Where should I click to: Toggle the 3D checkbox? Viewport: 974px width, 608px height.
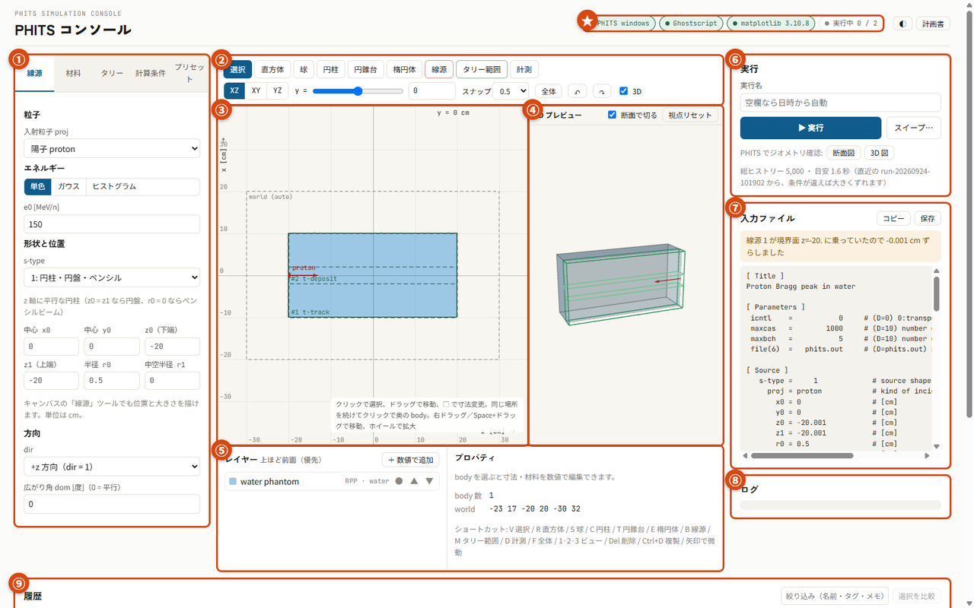tap(624, 91)
